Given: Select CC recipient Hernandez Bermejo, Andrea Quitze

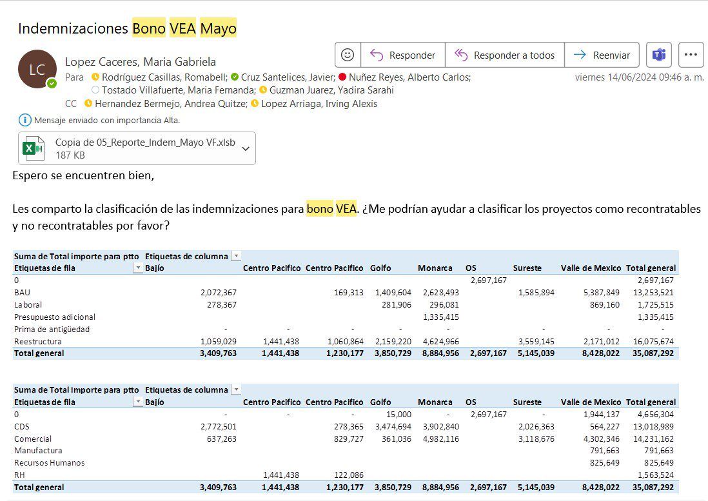Looking at the screenshot, I should pos(169,103).
